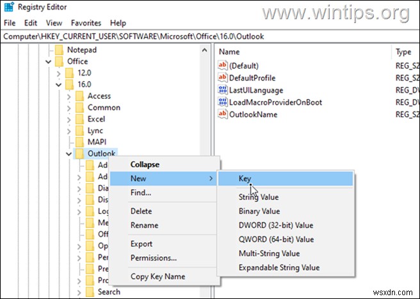Image resolution: width=420 pixels, height=299 pixels.
Task: Click the 12.0 key folder icon
Action: click(69, 73)
